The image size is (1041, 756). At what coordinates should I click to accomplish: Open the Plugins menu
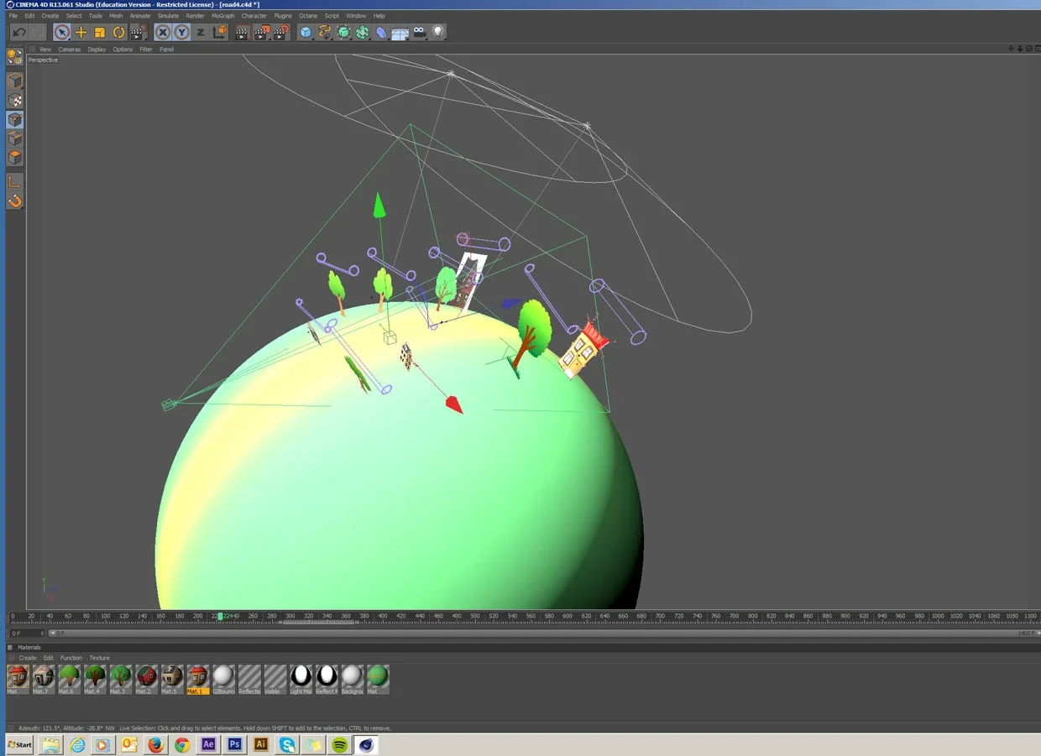(x=283, y=16)
